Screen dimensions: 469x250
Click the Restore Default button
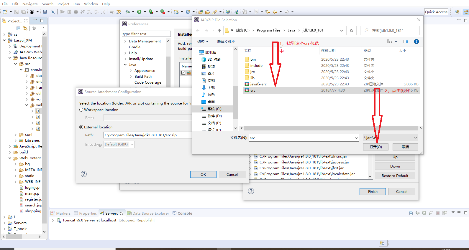pyautogui.click(x=395, y=176)
